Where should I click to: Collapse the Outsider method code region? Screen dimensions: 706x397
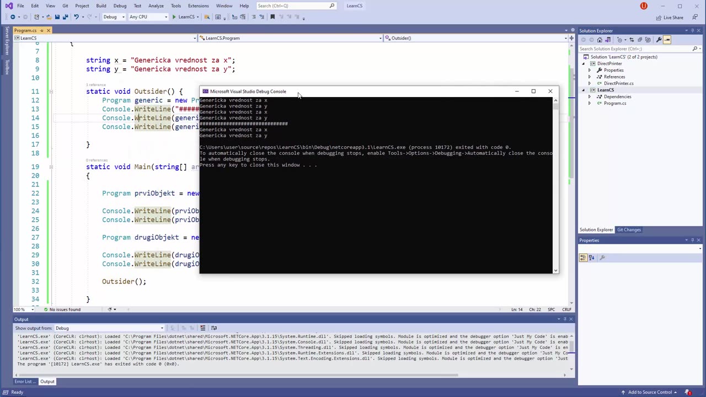pyautogui.click(x=51, y=92)
